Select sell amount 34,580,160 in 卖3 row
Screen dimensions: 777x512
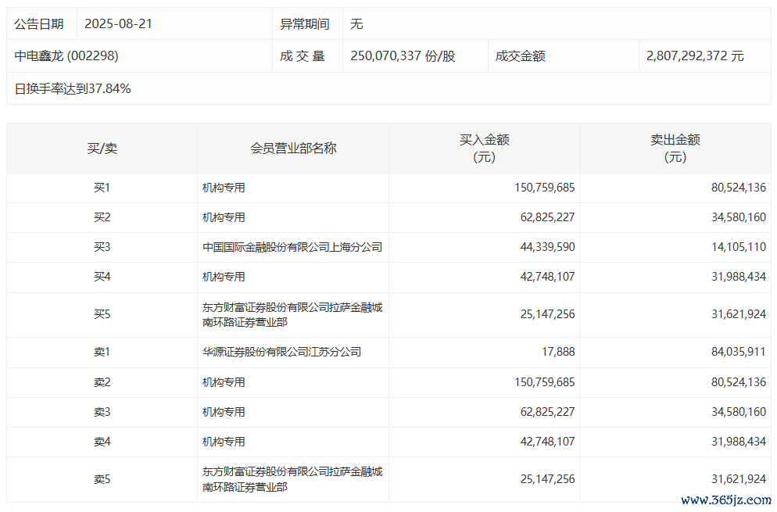click(739, 413)
